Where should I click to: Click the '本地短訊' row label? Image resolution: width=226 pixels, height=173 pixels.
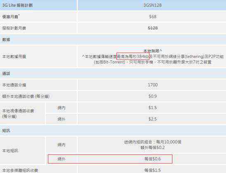pos(10,151)
